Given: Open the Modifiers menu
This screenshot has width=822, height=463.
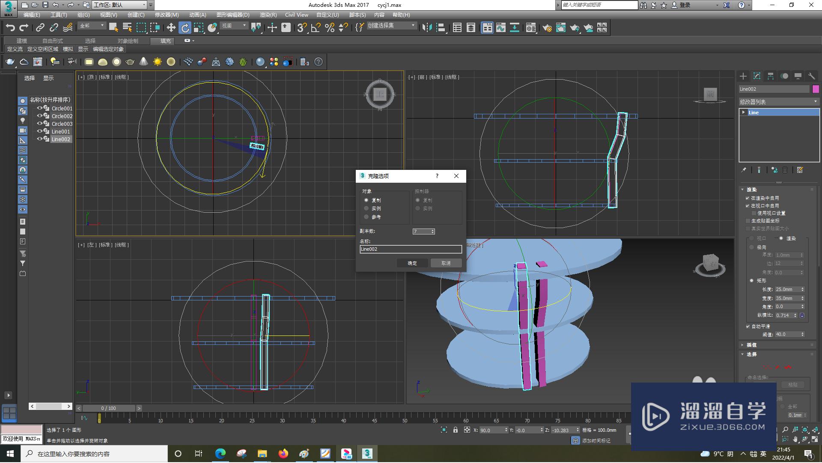Looking at the screenshot, I should click(x=167, y=15).
